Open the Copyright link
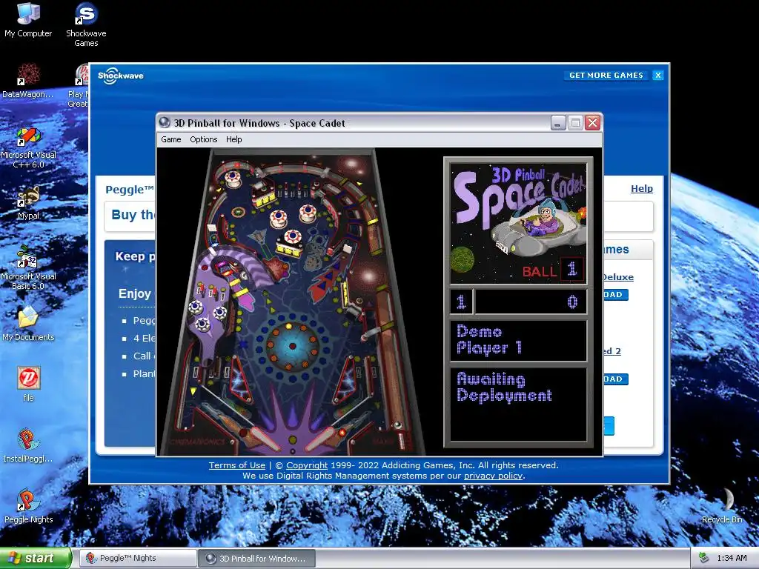Image resolution: width=759 pixels, height=569 pixels. [x=307, y=465]
